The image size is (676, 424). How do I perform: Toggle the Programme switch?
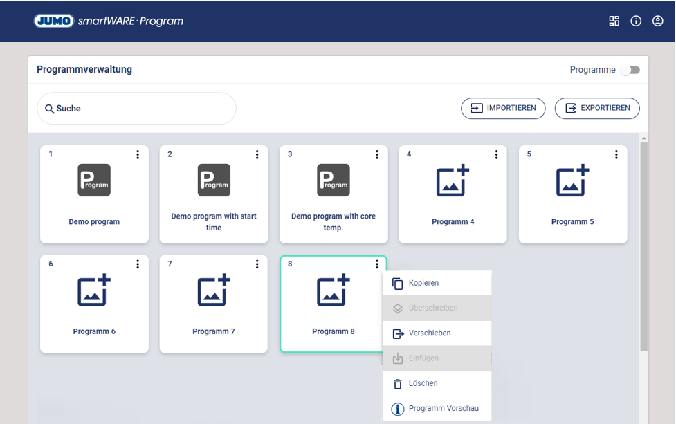[x=630, y=70]
